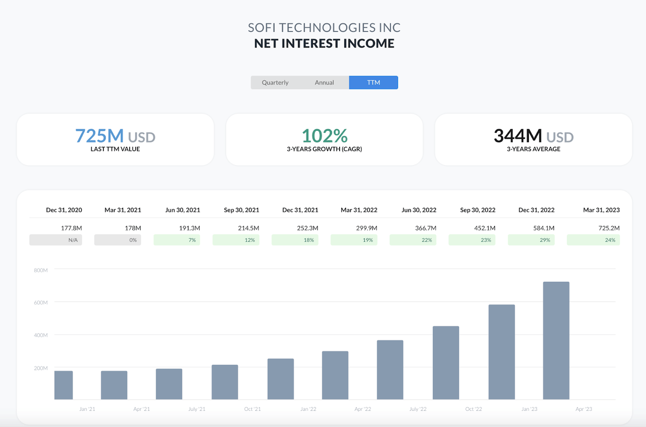The image size is (646, 427).
Task: Click the chart bar reaching about 367M
Action: coord(390,370)
